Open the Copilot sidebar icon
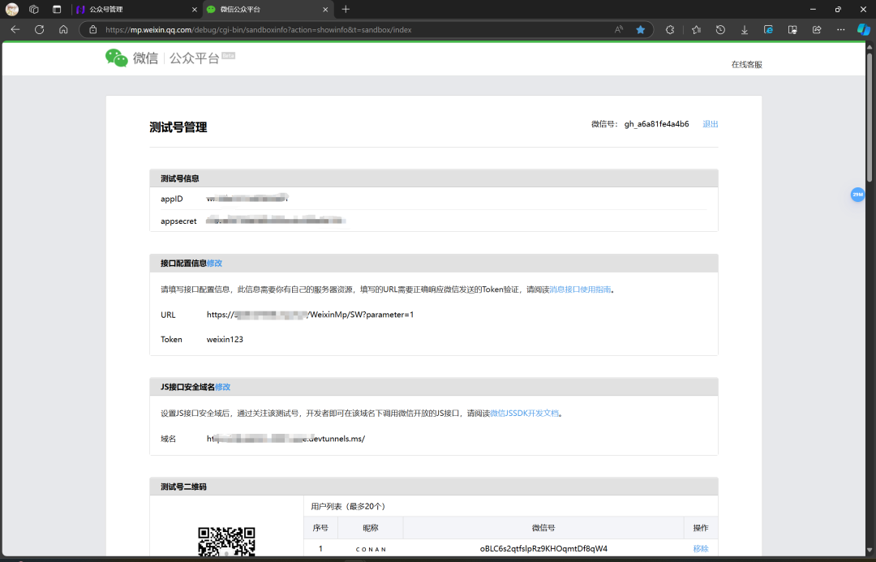Screen dimensions: 876x562 tap(864, 30)
